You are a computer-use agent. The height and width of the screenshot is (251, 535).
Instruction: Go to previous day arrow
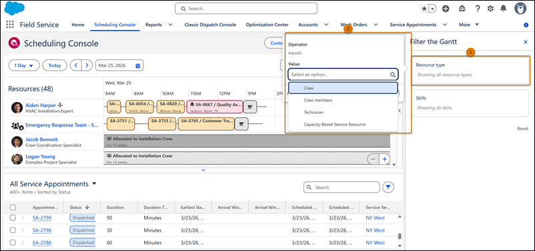tap(76, 65)
